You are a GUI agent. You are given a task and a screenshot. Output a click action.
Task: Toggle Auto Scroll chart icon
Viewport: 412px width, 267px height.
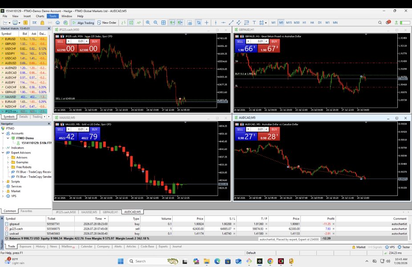(x=172, y=23)
